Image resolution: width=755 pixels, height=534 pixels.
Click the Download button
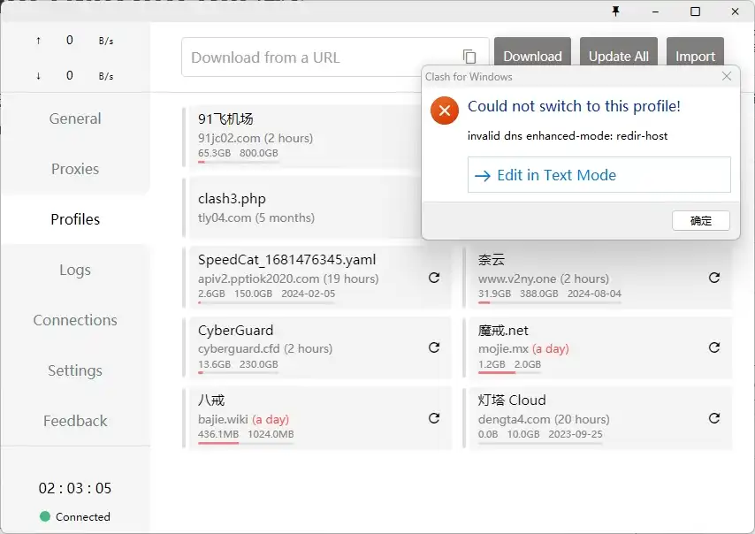532,51
